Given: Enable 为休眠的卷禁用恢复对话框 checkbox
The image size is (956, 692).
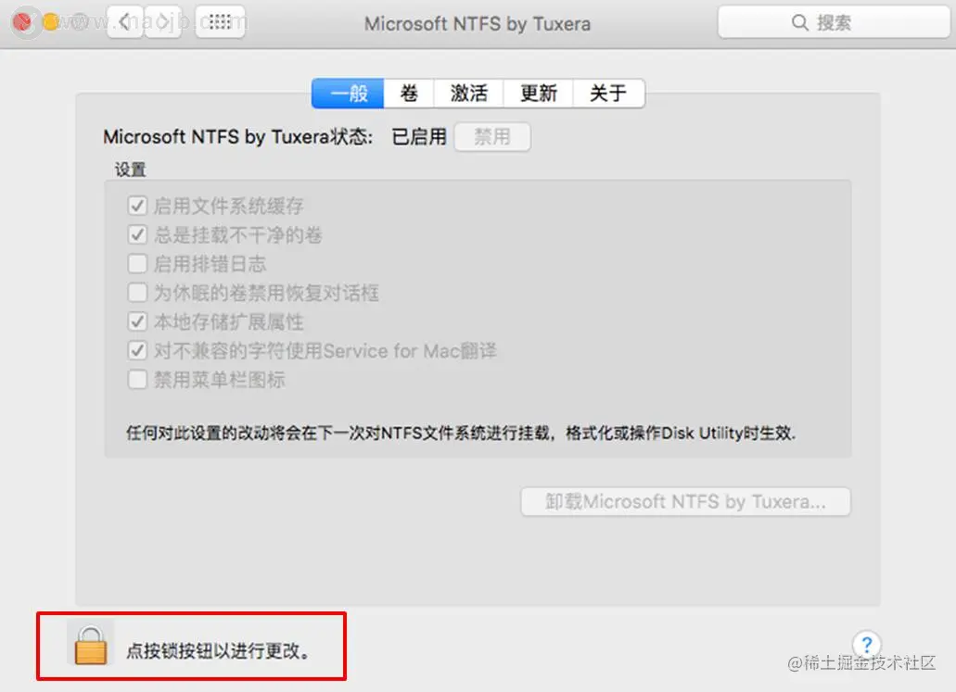Looking at the screenshot, I should point(137,293).
